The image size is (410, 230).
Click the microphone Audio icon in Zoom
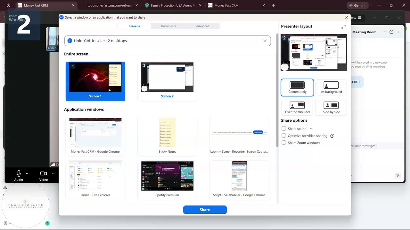tap(19, 173)
